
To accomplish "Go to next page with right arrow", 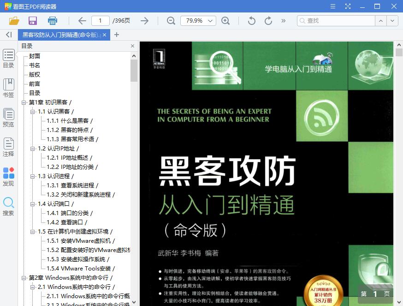I will pos(144,21).
